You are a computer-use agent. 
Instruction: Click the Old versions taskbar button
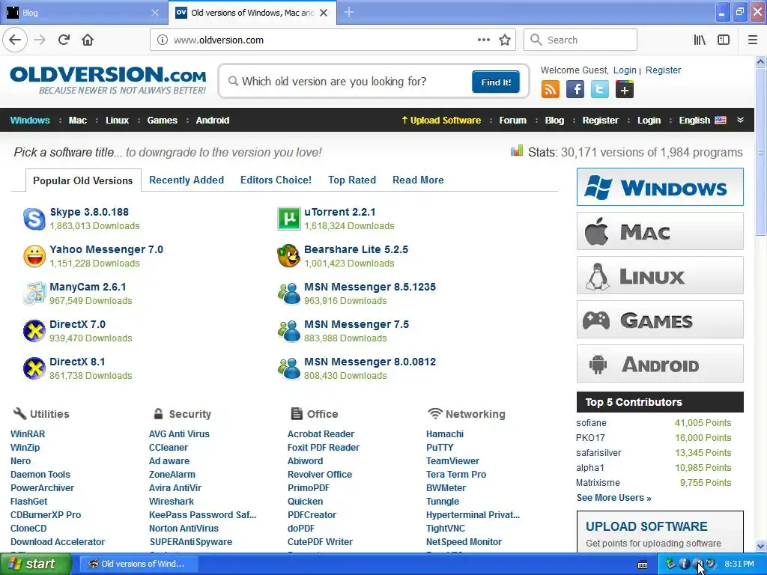click(139, 565)
